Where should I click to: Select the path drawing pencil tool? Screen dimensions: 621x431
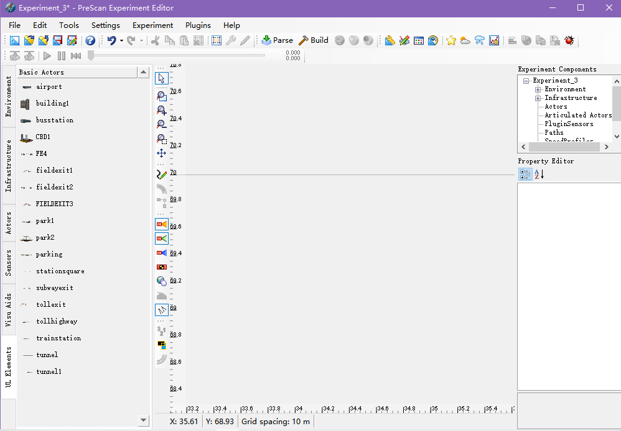pos(162,175)
